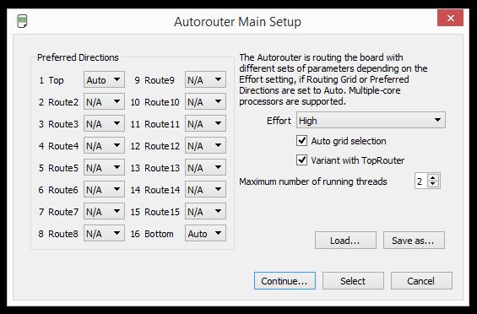Open the 8 Route8 direction dropdown
This screenshot has width=477, height=314.
pyautogui.click(x=104, y=233)
